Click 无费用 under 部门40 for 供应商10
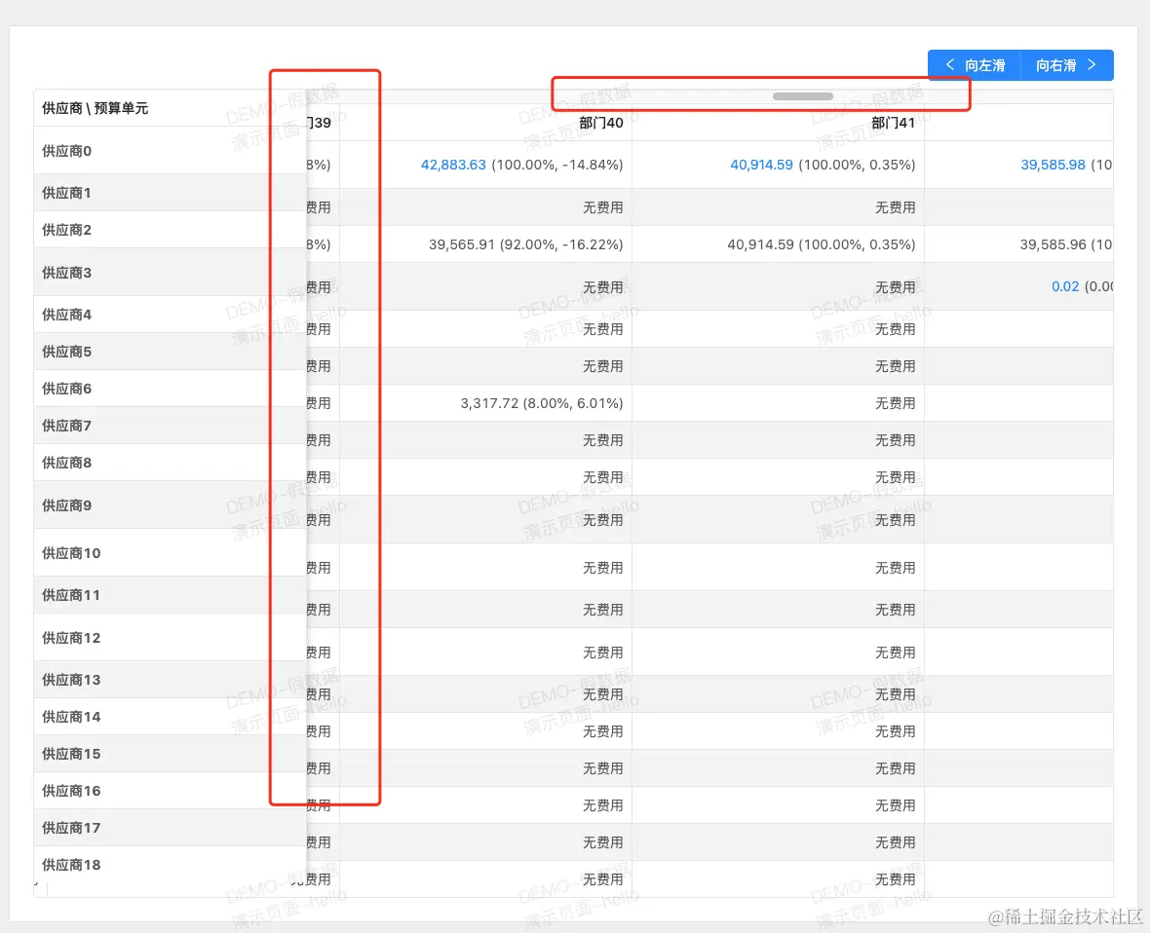 coord(603,567)
